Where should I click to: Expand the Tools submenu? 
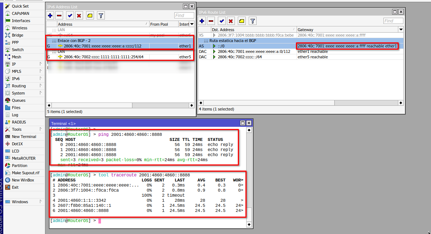pyautogui.click(x=24, y=129)
